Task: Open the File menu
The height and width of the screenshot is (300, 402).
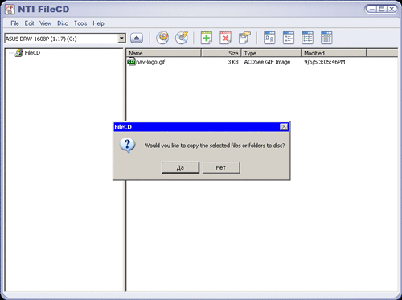Action: point(14,23)
